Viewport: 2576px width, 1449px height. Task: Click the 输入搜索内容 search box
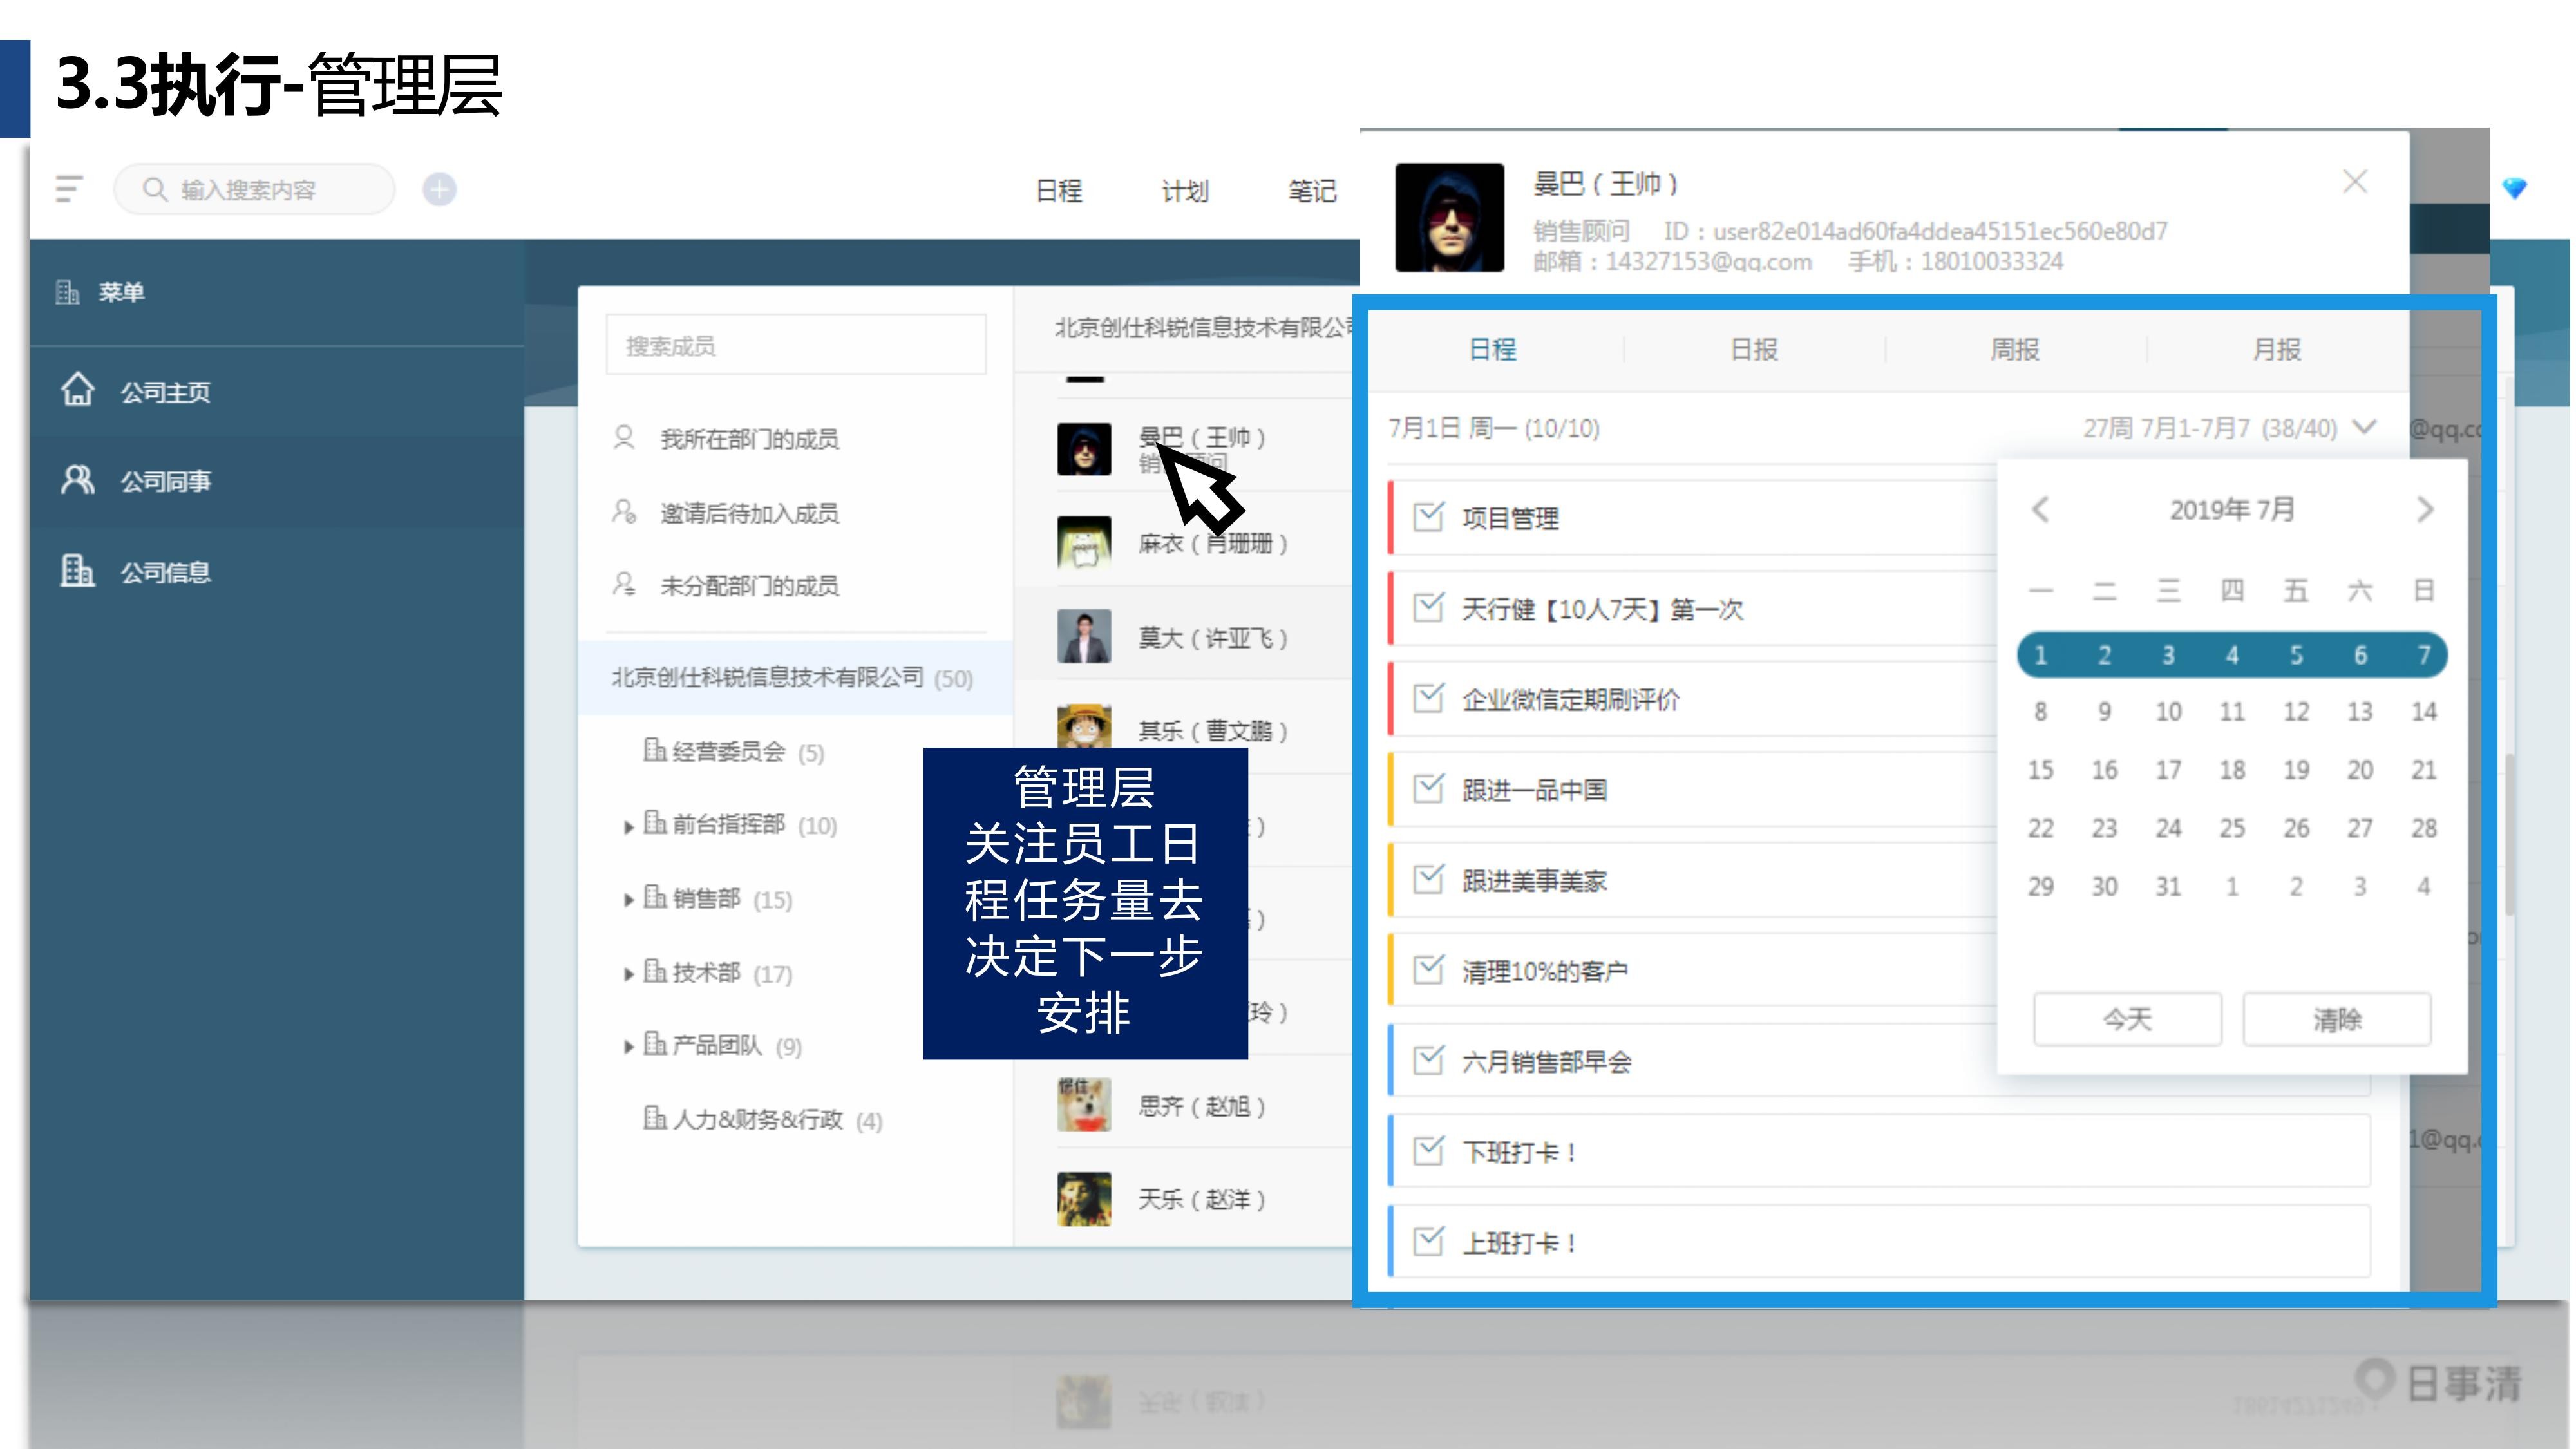pyautogui.click(x=254, y=189)
